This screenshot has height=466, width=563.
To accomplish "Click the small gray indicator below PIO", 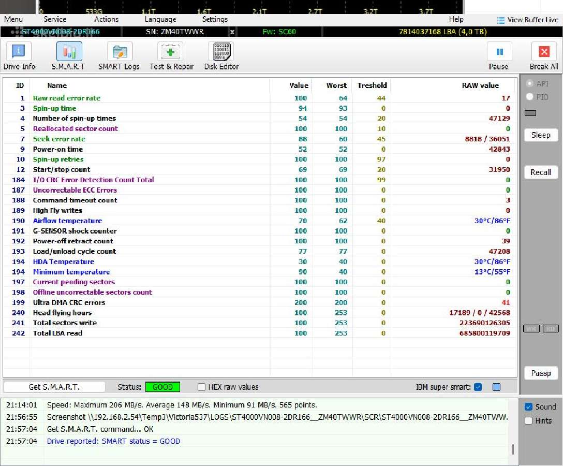I will (530, 113).
